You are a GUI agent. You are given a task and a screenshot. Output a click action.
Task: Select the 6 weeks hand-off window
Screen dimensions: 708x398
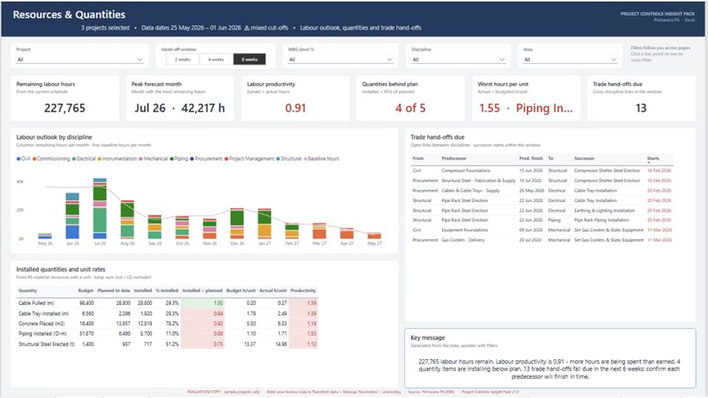(x=250, y=59)
